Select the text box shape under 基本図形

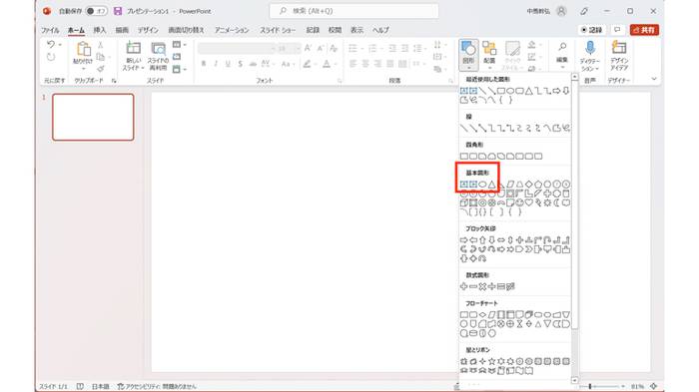[x=464, y=184]
